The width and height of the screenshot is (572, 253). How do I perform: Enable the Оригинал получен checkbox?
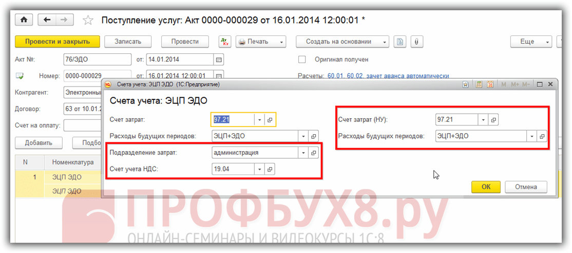point(302,59)
